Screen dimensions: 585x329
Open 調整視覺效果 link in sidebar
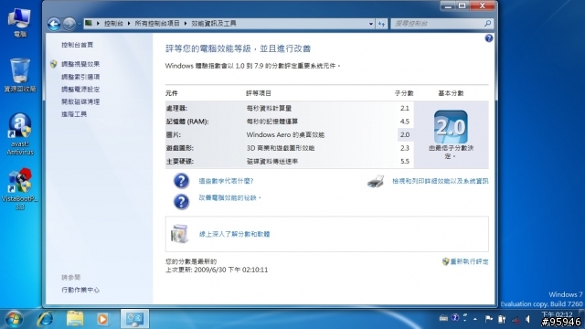click(80, 64)
